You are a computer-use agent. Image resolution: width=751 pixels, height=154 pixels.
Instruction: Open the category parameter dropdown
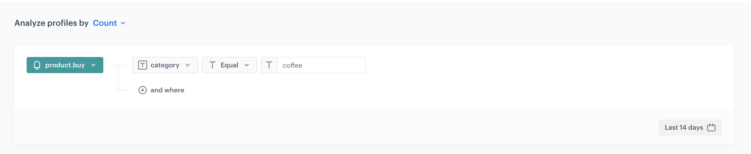[165, 65]
